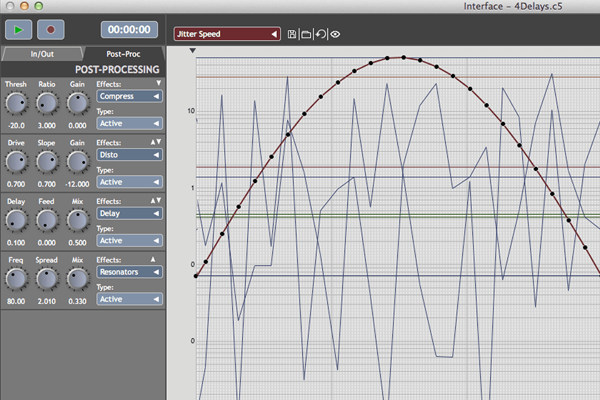Click the -20.0 threshold value

[x=16, y=126]
